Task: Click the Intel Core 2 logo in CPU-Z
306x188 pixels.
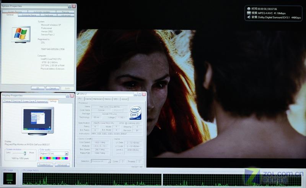Action: click(x=135, y=112)
